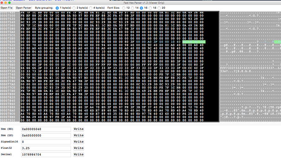Set font size to 20
The width and height of the screenshot is (281, 158).
pyautogui.click(x=159, y=8)
